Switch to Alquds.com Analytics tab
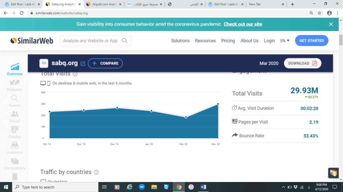343x192 pixels. (x=103, y=4)
